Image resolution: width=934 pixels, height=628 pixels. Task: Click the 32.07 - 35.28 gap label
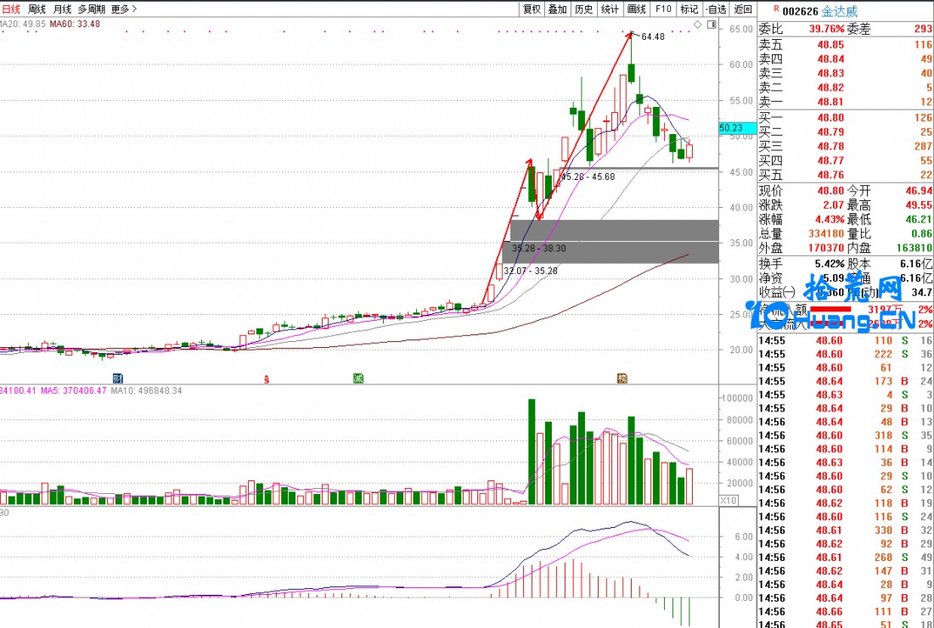[531, 271]
